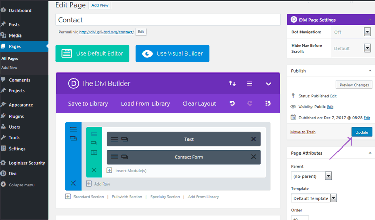Collapse the Divi Builder panel chevron
This screenshot has width=375, height=220.
[269, 84]
